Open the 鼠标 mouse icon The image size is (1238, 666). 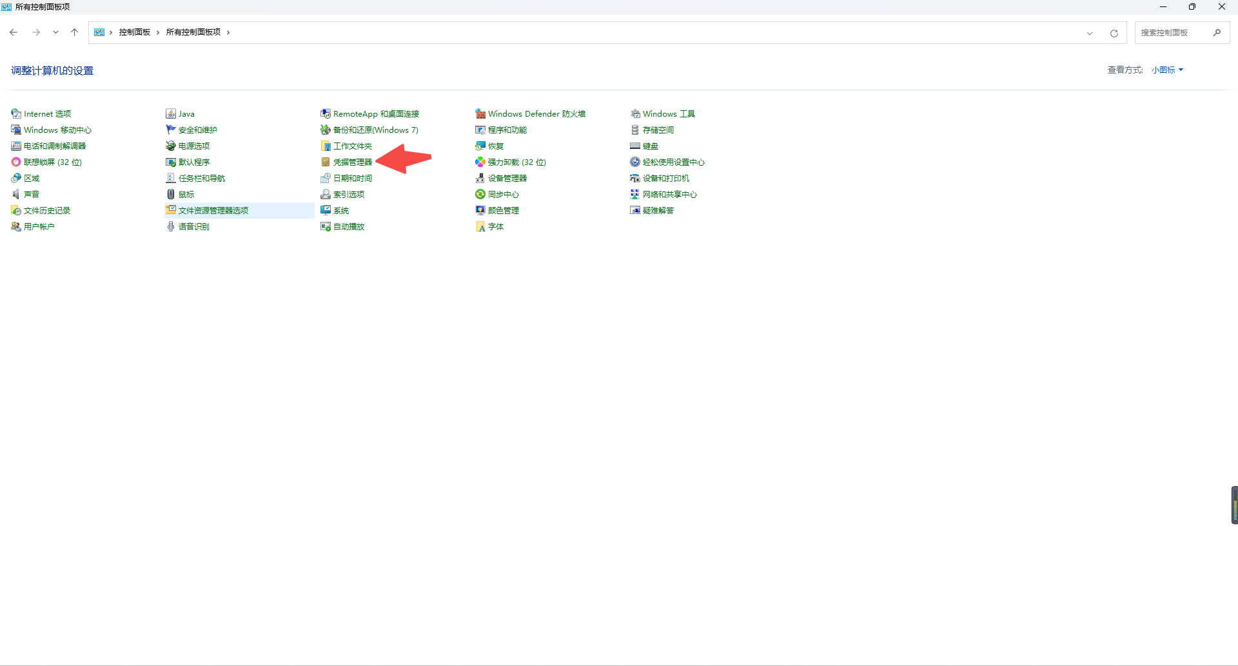pos(171,194)
